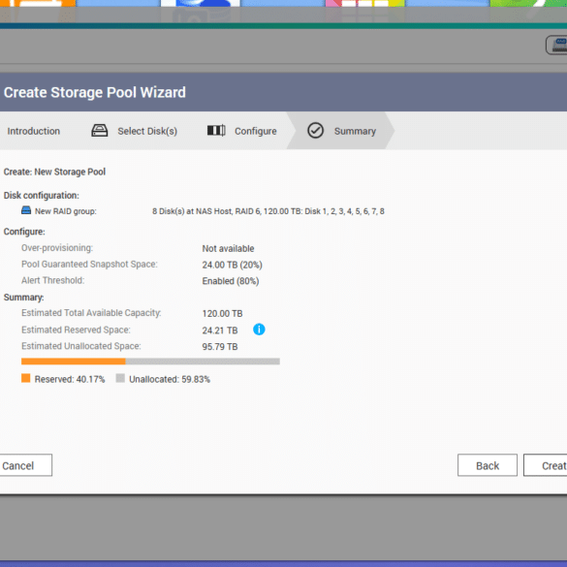Click the orange Reserved legend swatch

(x=25, y=378)
